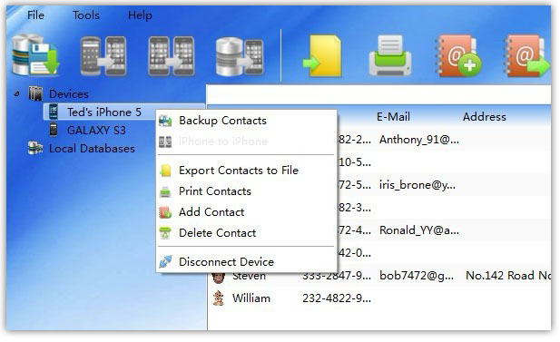Open the File menu
Viewport: 560px width, 342px height.
(35, 15)
